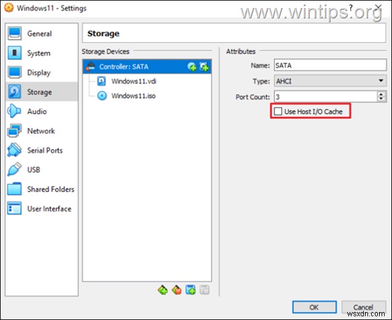This screenshot has width=392, height=320.
Task: Enable Use Host I/O Cache checkbox
Action: (x=278, y=111)
